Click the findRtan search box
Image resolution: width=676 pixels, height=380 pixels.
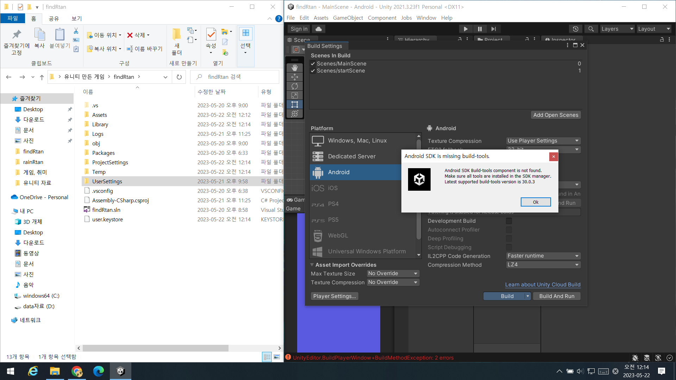[x=234, y=77]
